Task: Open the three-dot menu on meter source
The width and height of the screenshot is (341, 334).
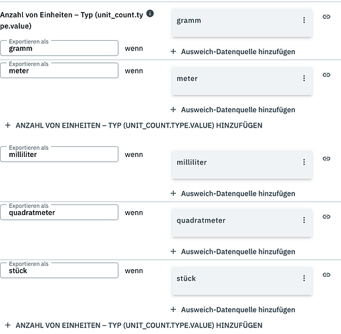Action: coord(304,78)
